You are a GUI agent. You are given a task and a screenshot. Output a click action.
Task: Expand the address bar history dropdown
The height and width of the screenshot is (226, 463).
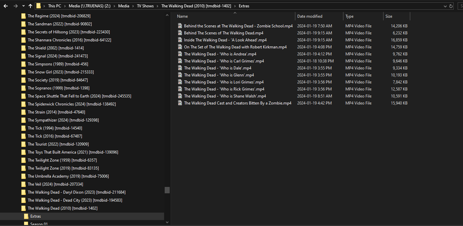pyautogui.click(x=445, y=6)
